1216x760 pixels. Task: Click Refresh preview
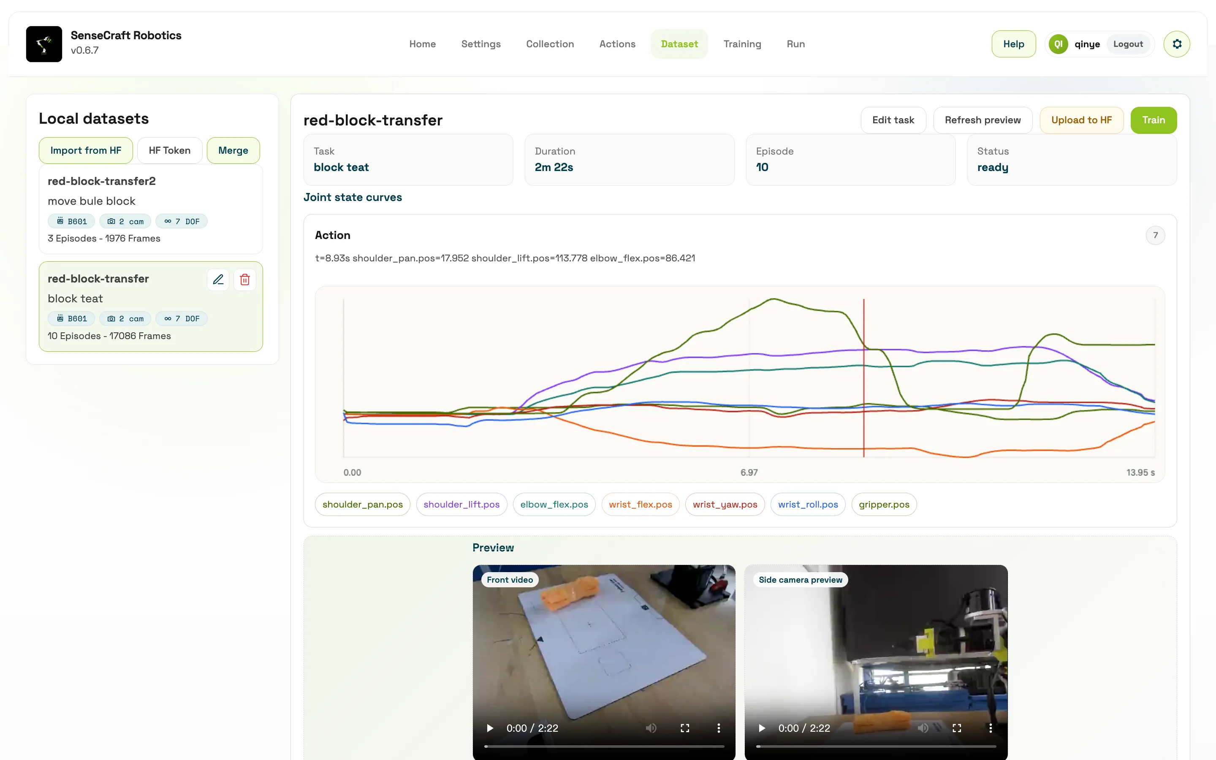[983, 120]
